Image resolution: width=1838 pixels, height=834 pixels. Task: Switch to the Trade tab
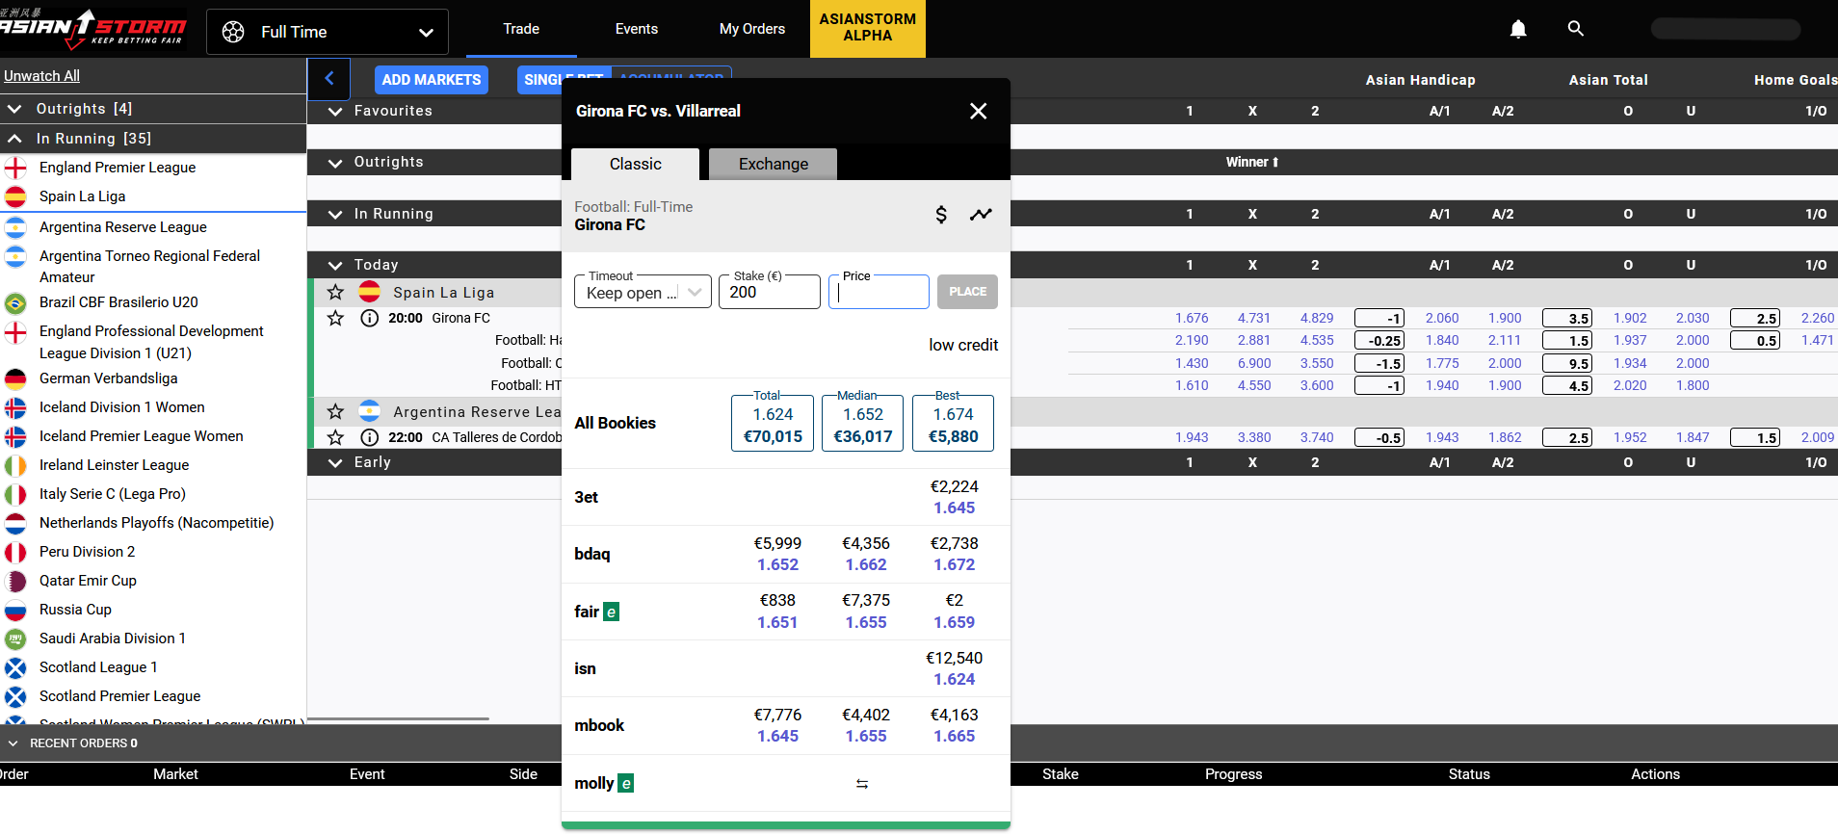521,29
